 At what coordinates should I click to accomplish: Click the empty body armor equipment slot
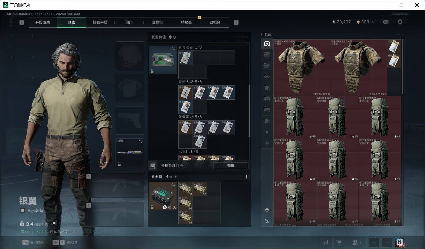tap(130, 88)
